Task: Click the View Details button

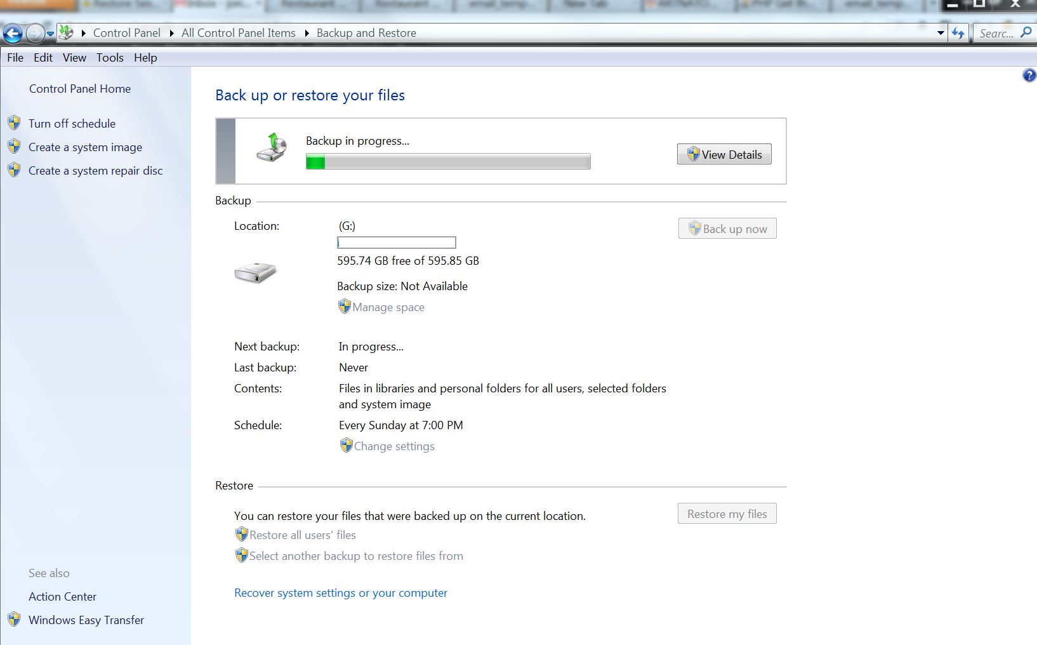Action: (724, 154)
